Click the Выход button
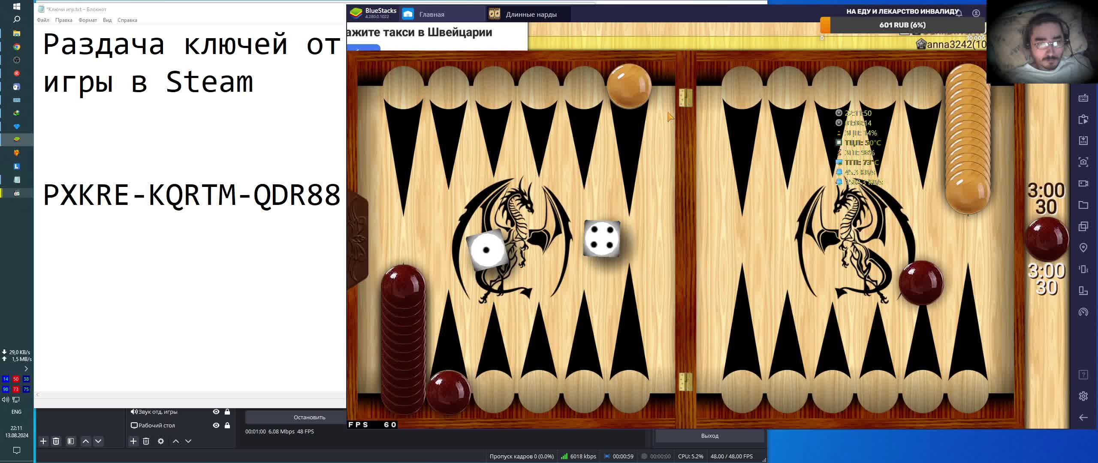The width and height of the screenshot is (1098, 463). tap(709, 436)
